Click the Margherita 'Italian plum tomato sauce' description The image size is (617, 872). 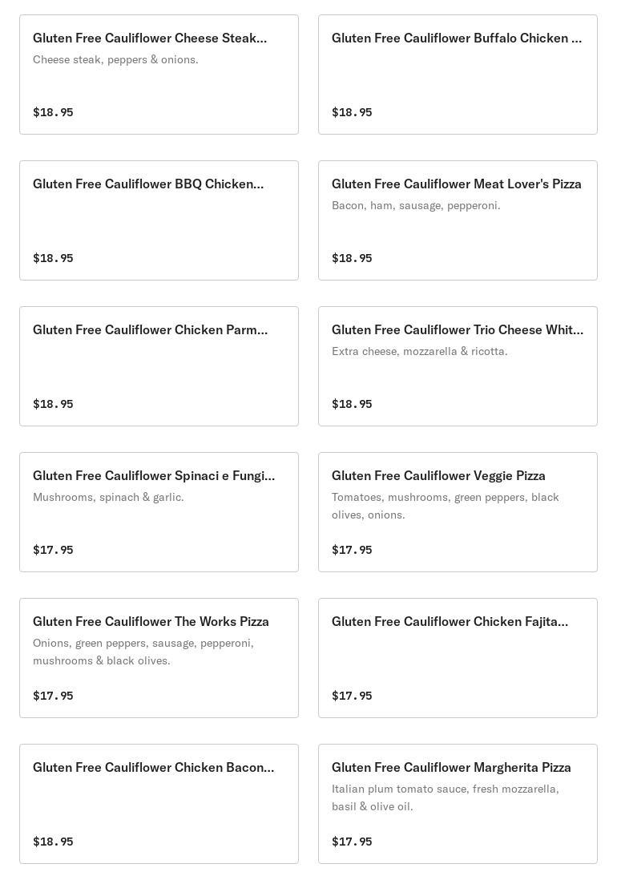(445, 797)
